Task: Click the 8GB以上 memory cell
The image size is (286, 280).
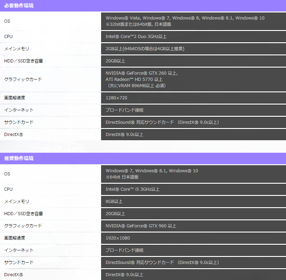Action: tap(194, 202)
